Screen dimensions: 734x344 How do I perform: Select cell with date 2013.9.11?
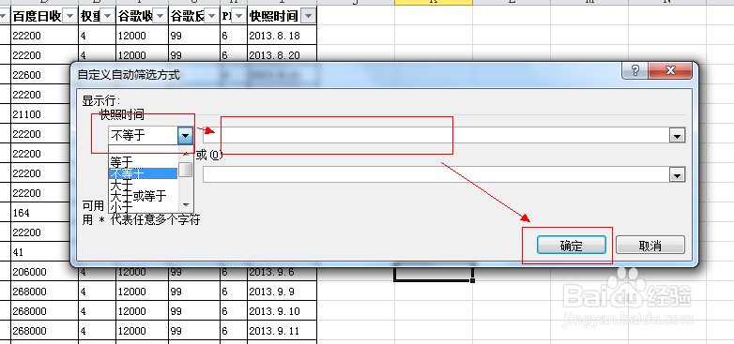282,331
